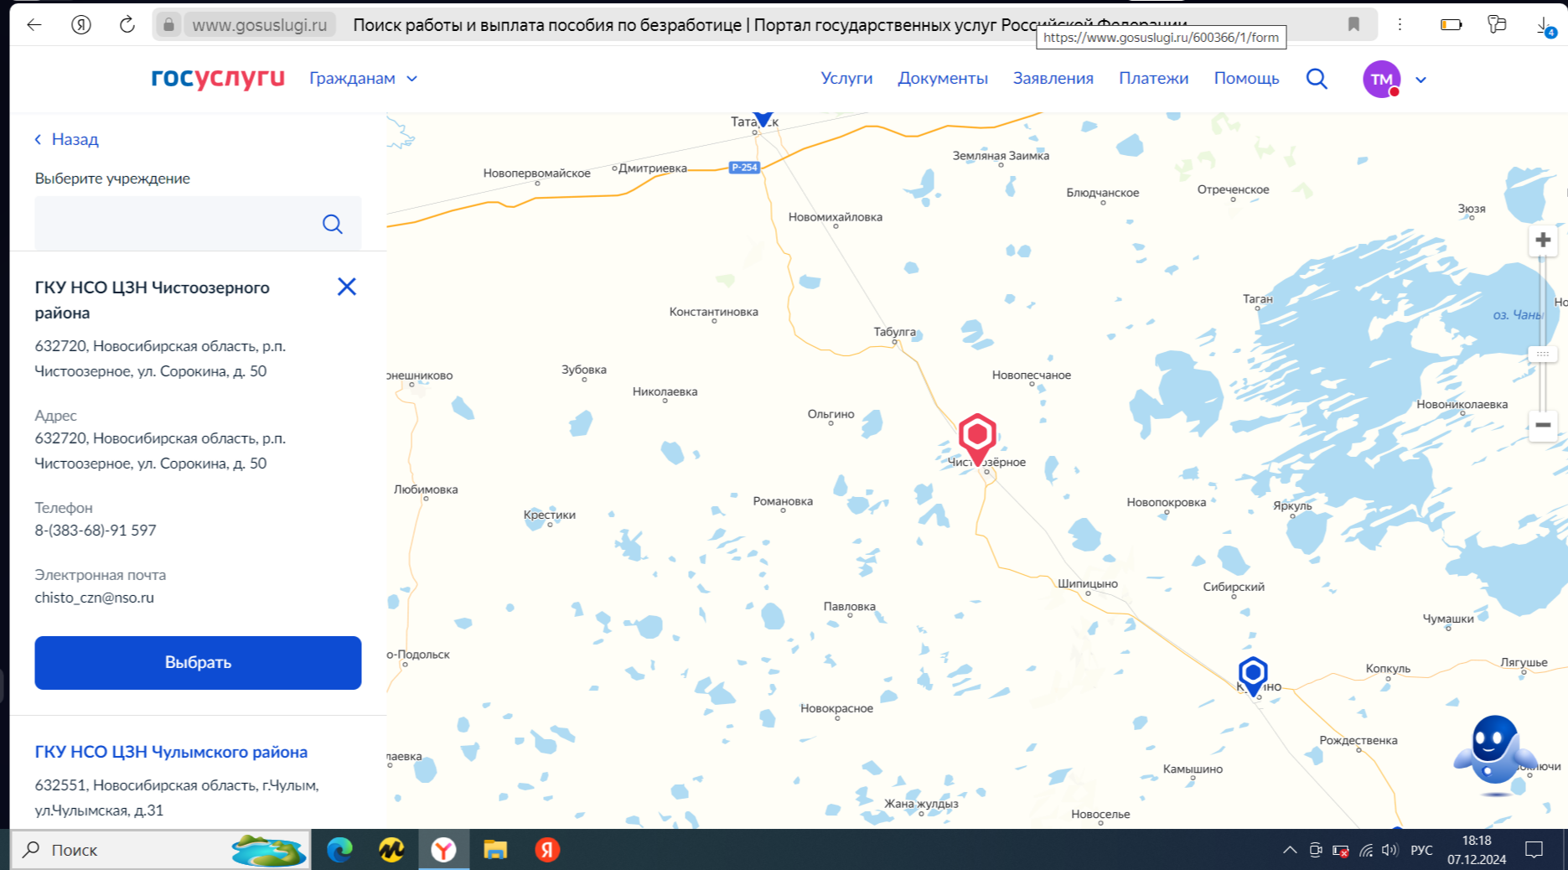Zoom out the map with minus button
The image size is (1568, 870).
tap(1542, 425)
